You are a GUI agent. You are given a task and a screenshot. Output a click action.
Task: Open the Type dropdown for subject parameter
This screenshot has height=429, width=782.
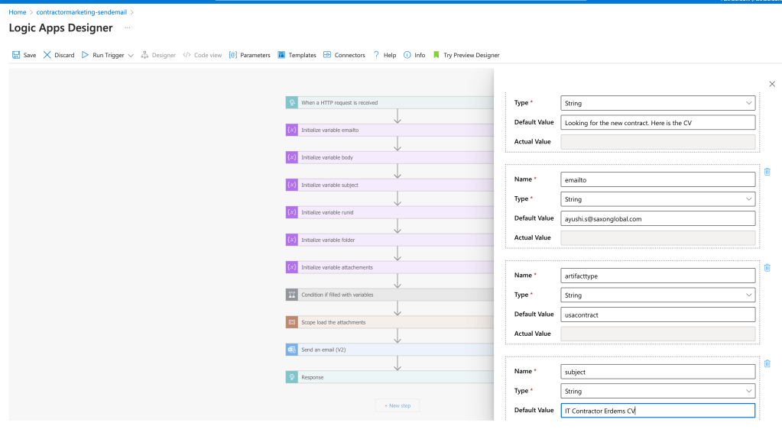coord(658,391)
